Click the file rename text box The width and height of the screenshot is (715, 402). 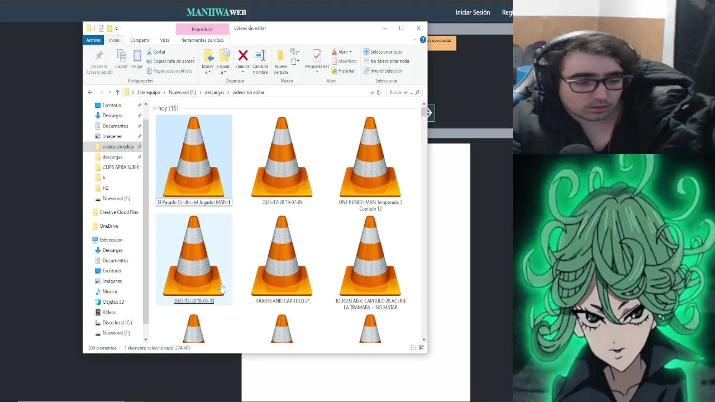tap(194, 202)
